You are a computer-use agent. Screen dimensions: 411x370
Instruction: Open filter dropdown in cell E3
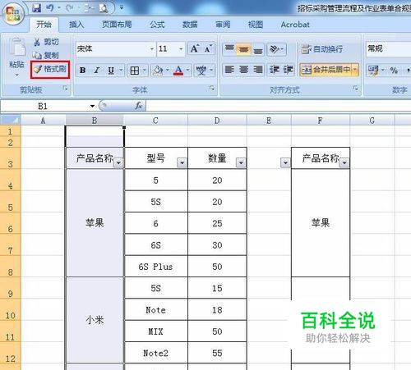[x=285, y=163]
